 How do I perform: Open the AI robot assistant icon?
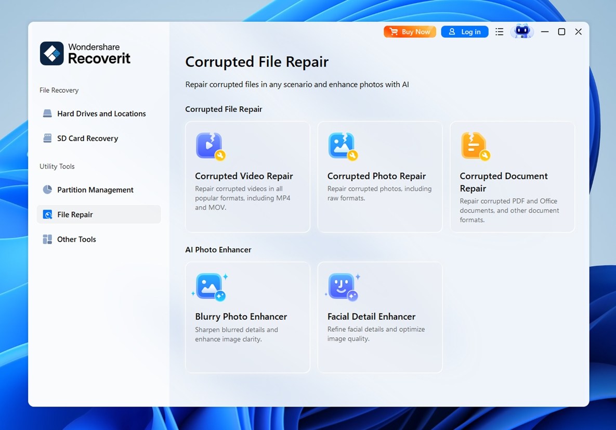tap(522, 31)
